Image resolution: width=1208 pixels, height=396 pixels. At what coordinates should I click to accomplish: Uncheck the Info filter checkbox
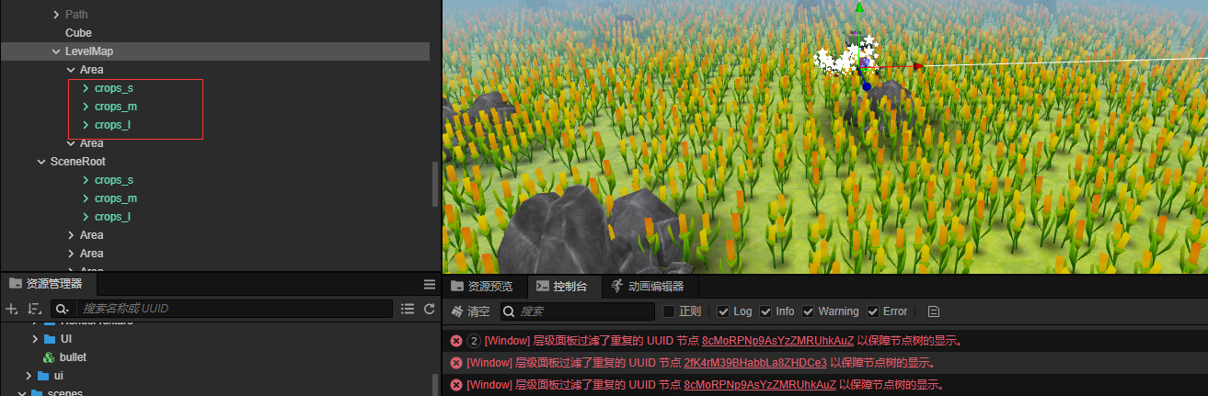coord(765,311)
